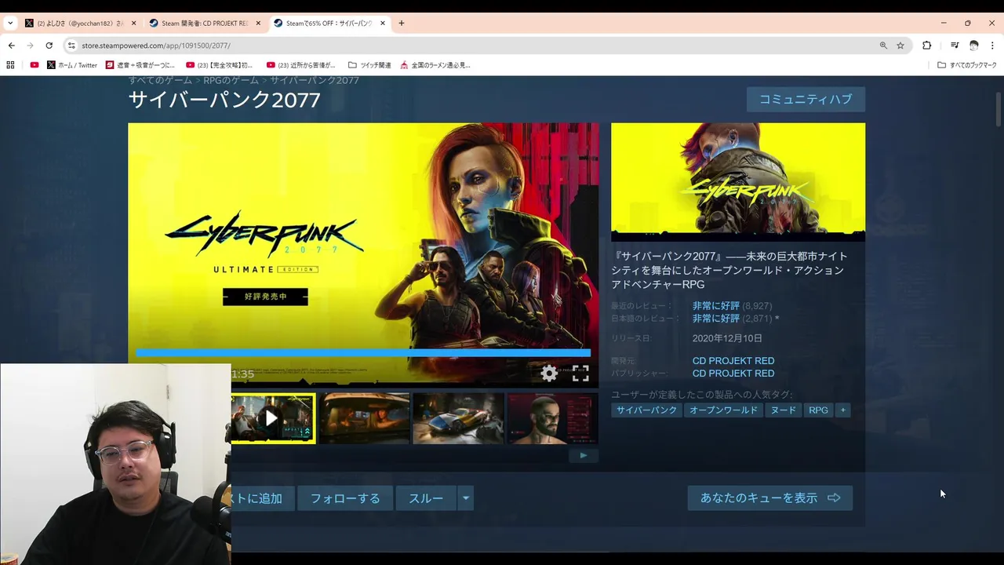
Task: Open the ホーム / Twitter bookmark
Action: tap(72, 65)
